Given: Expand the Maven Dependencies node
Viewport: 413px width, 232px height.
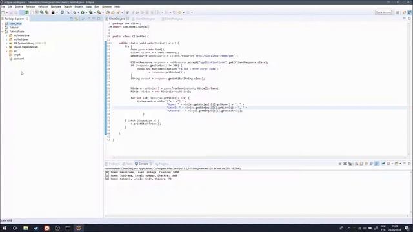Looking at the screenshot, I should pyautogui.click(x=6, y=47).
